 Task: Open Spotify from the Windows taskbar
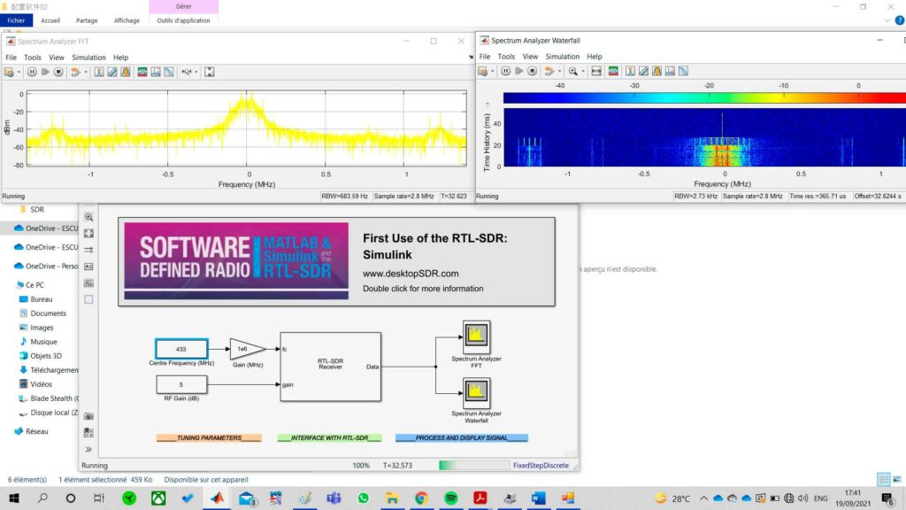click(x=450, y=498)
